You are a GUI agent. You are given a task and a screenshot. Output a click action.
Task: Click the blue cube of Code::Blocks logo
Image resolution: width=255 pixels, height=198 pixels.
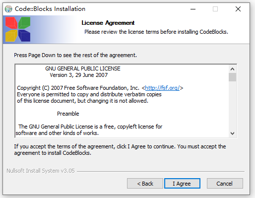point(24,36)
